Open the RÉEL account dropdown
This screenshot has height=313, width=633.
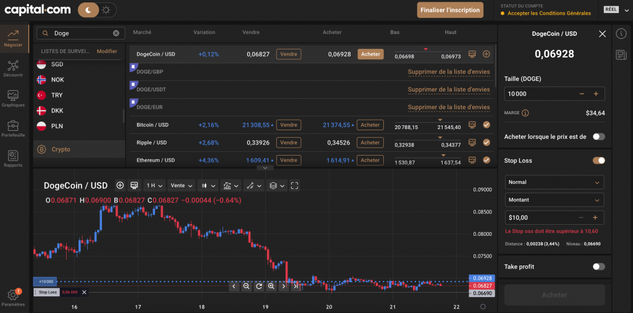616,10
